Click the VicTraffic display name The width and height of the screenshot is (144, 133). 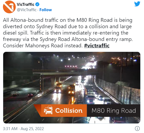coord(26,5)
